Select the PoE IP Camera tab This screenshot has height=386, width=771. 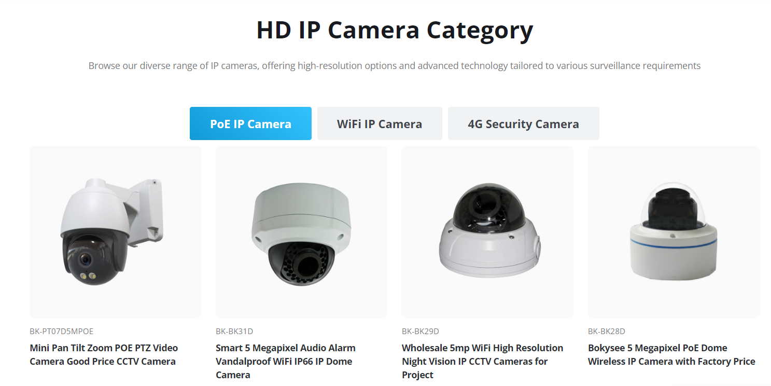(x=250, y=123)
